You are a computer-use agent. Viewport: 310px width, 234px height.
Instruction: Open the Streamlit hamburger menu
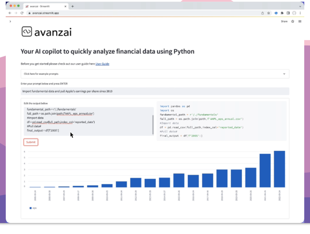300,21
